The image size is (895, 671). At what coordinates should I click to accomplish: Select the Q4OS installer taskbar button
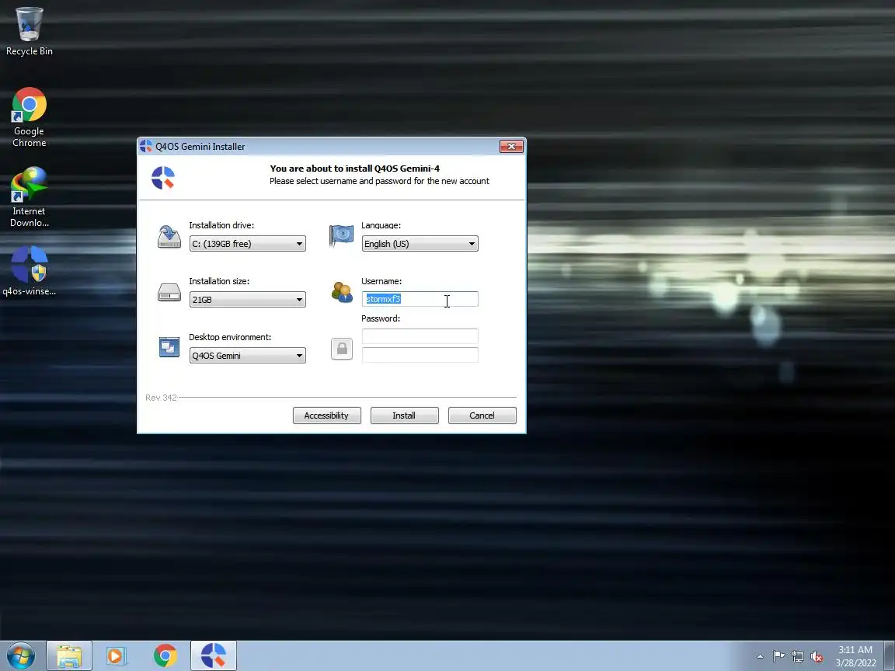(x=213, y=656)
